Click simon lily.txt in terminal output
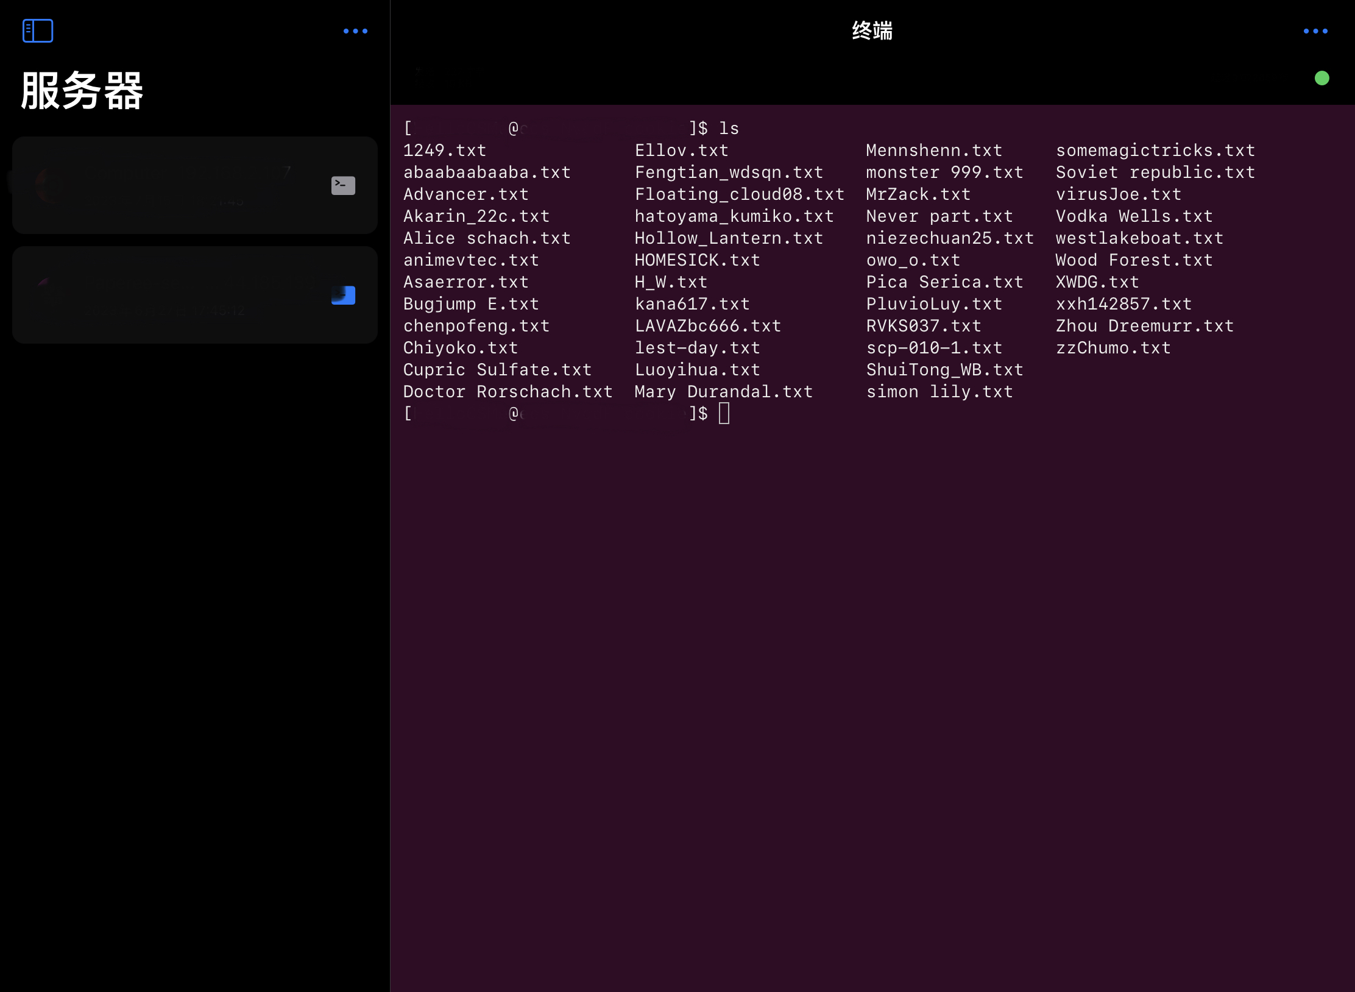Screen dimensions: 1355x992 tap(939, 392)
